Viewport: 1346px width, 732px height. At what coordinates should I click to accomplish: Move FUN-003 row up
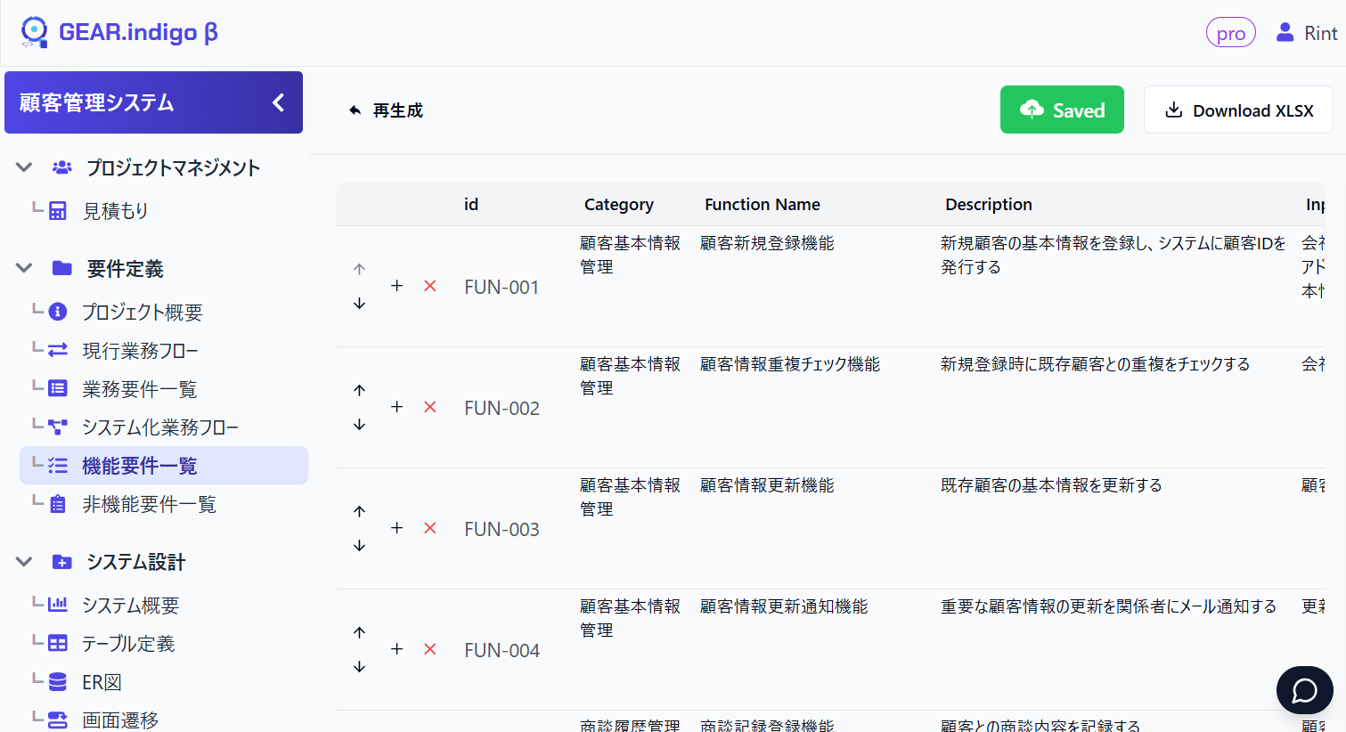[359, 511]
